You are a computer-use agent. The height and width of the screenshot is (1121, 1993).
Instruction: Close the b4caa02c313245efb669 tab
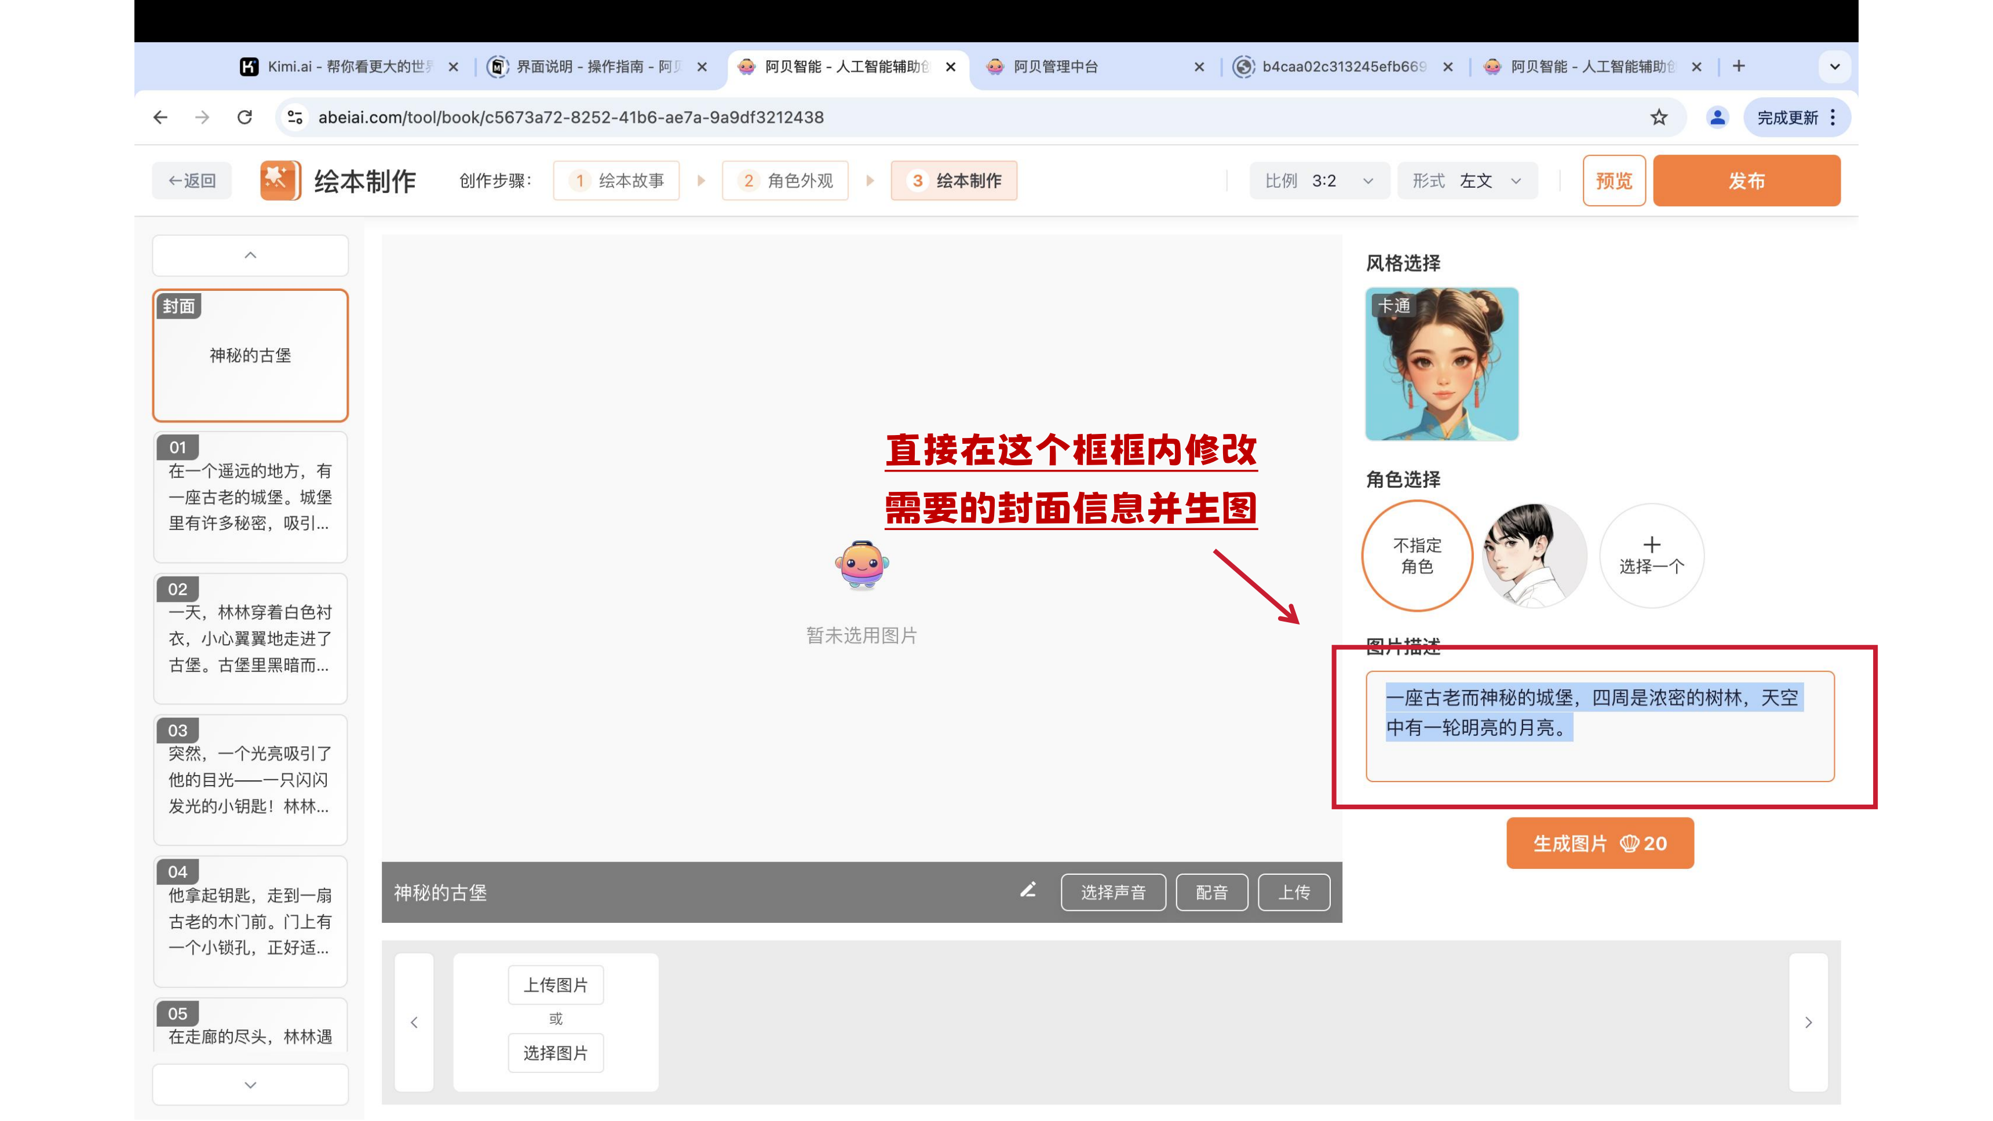(x=1448, y=67)
